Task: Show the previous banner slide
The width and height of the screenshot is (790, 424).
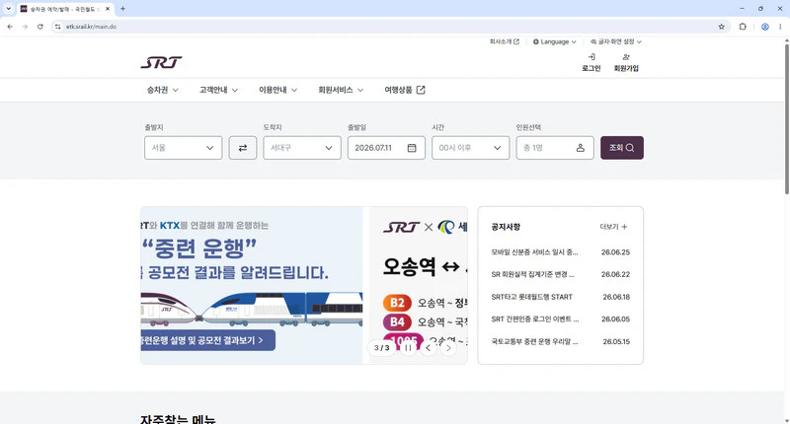Action: point(429,347)
